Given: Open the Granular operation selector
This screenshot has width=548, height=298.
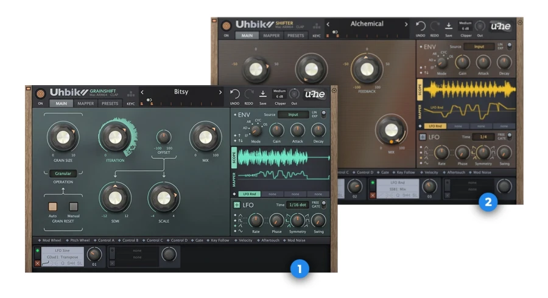Looking at the screenshot, I should 63,173.
